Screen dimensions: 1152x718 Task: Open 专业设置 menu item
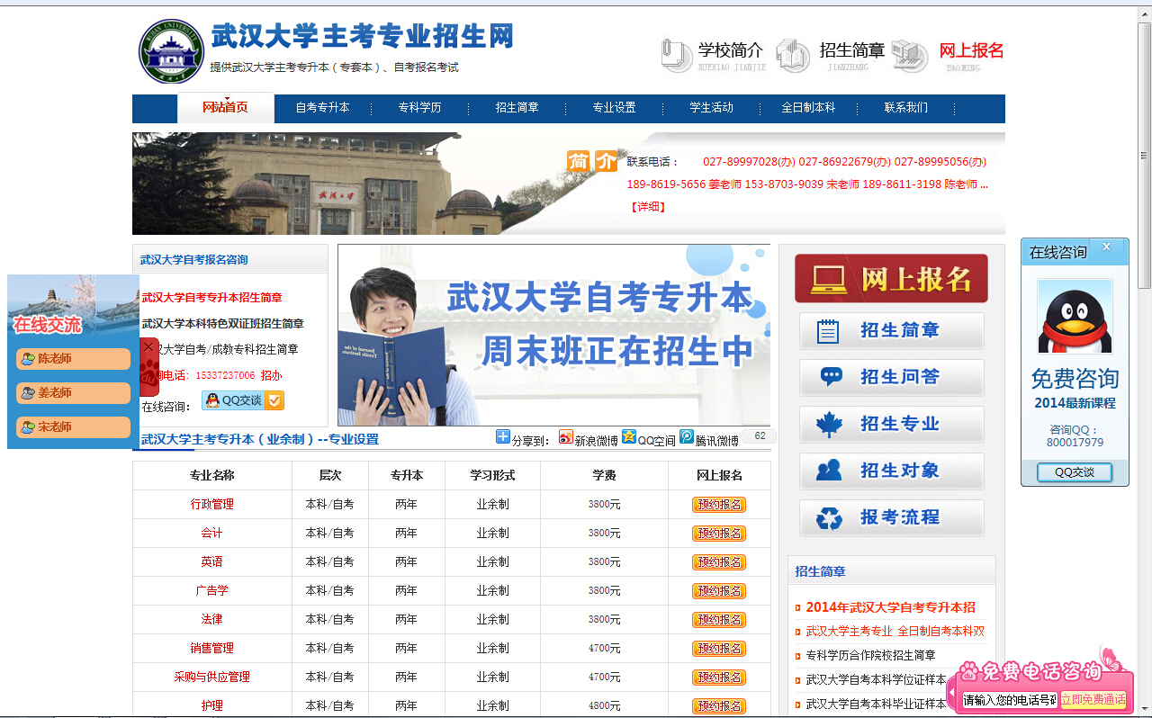(x=614, y=108)
